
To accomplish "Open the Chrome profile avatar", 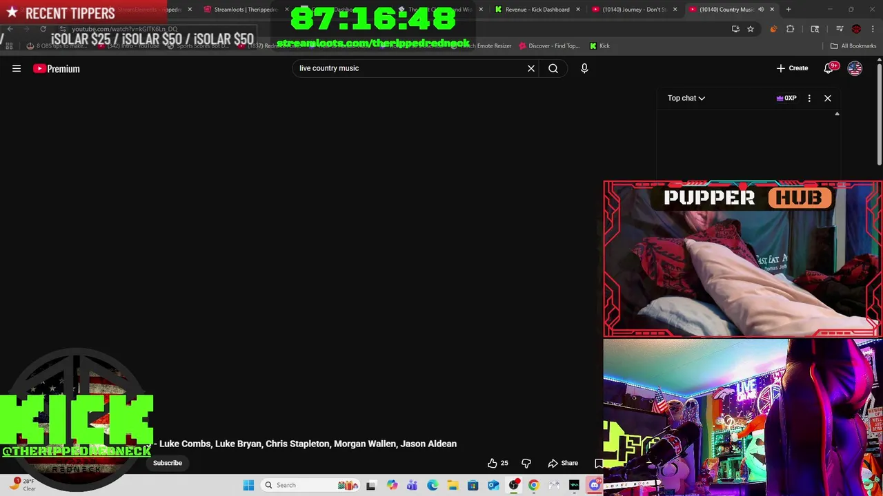I will coord(856,29).
